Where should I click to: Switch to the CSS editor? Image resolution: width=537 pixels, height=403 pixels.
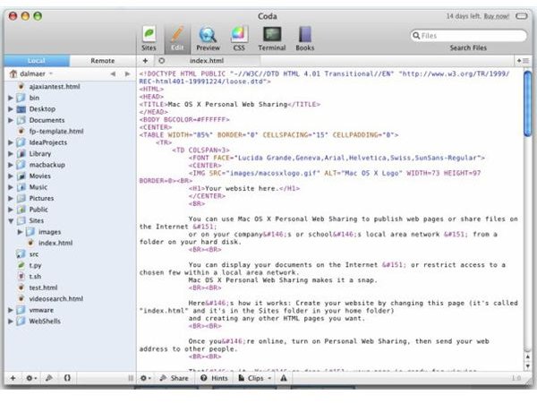coord(239,39)
